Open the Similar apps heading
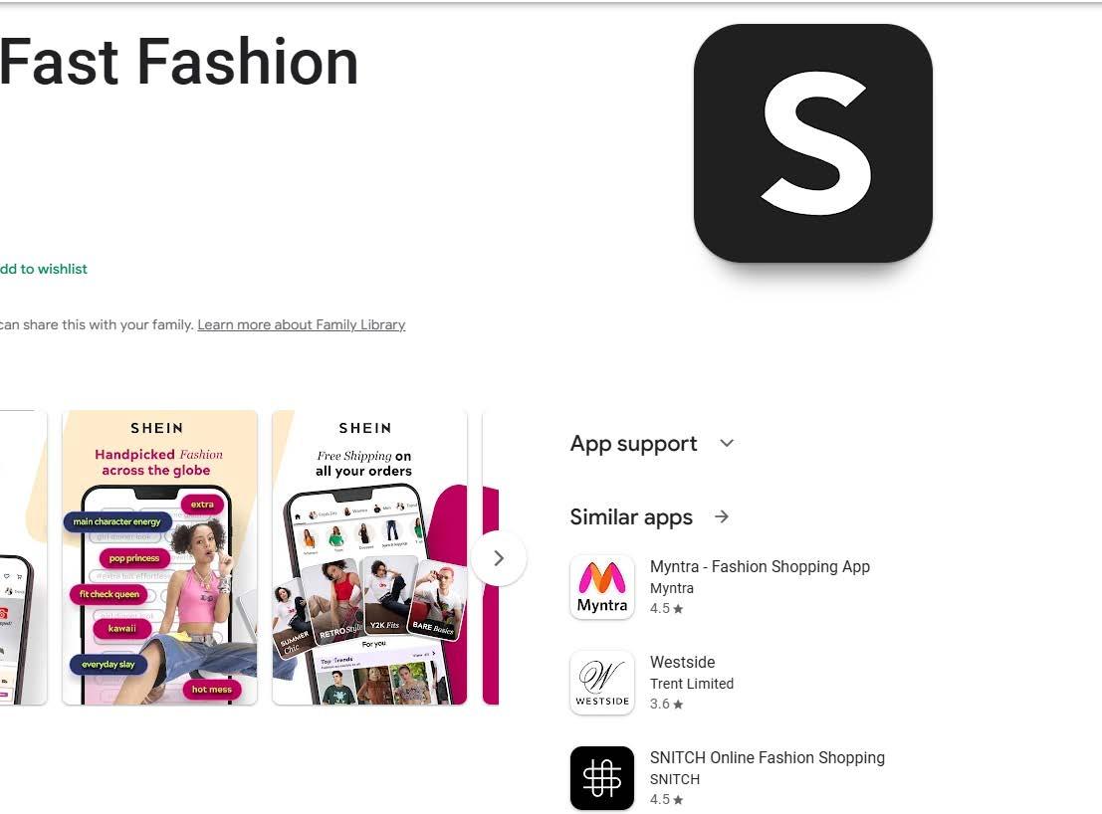 pyautogui.click(x=631, y=517)
